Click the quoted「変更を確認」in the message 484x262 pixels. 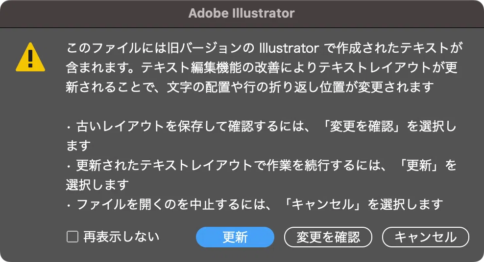pyautogui.click(x=362, y=126)
